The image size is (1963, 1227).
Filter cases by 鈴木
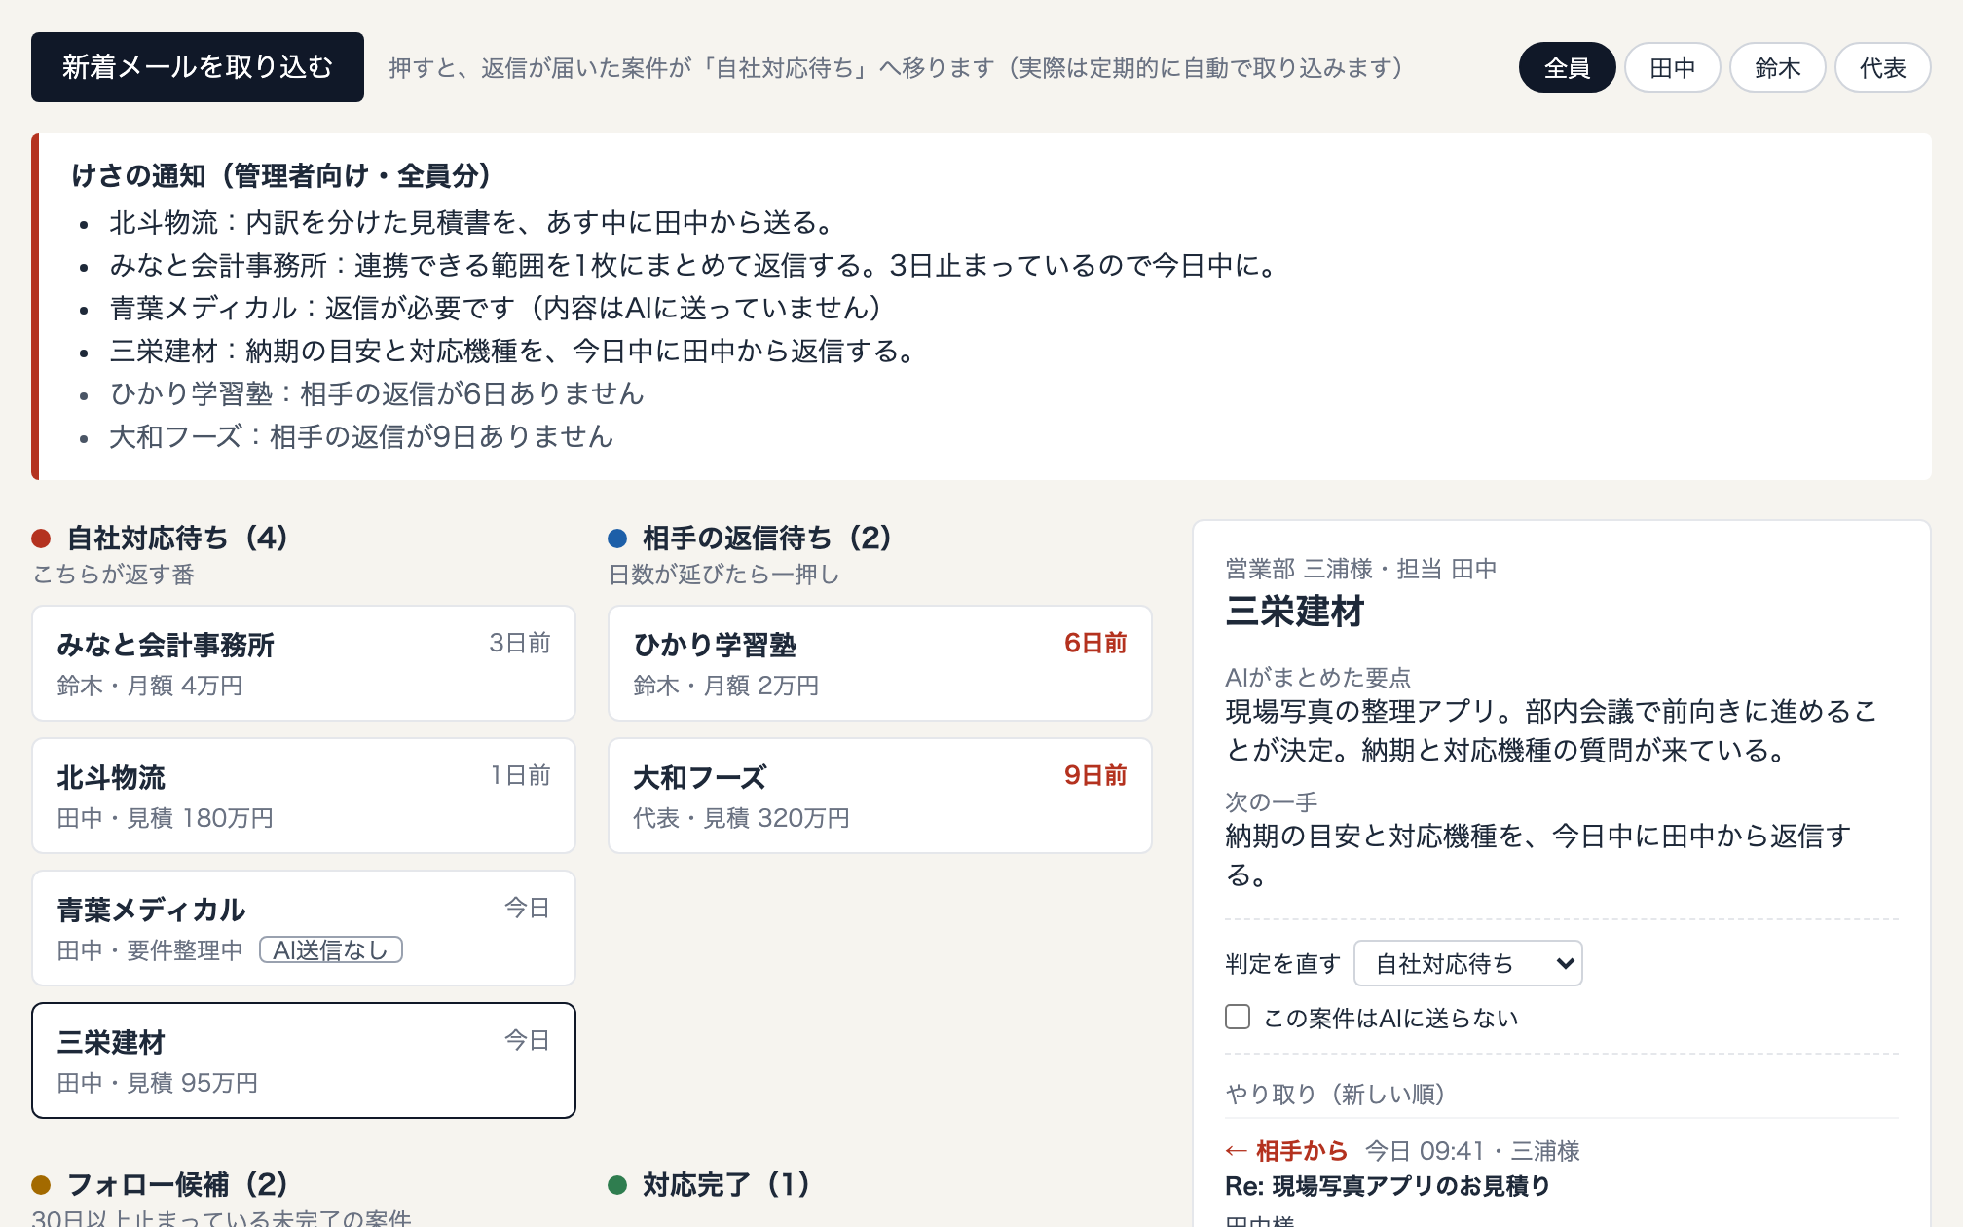(x=1777, y=67)
